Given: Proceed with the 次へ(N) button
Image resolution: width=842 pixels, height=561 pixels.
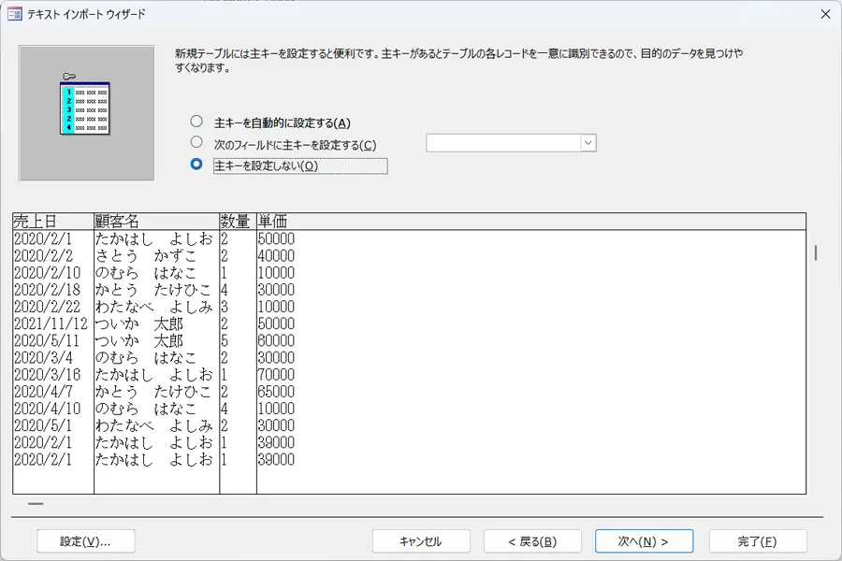Looking at the screenshot, I should tap(644, 541).
